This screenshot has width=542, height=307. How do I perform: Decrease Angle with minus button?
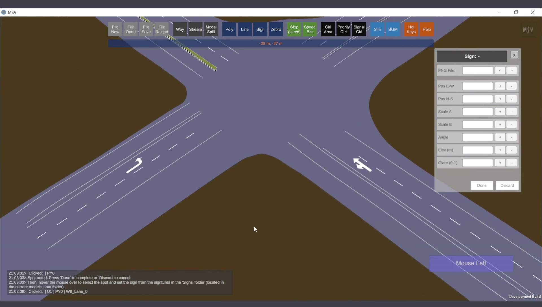click(511, 137)
